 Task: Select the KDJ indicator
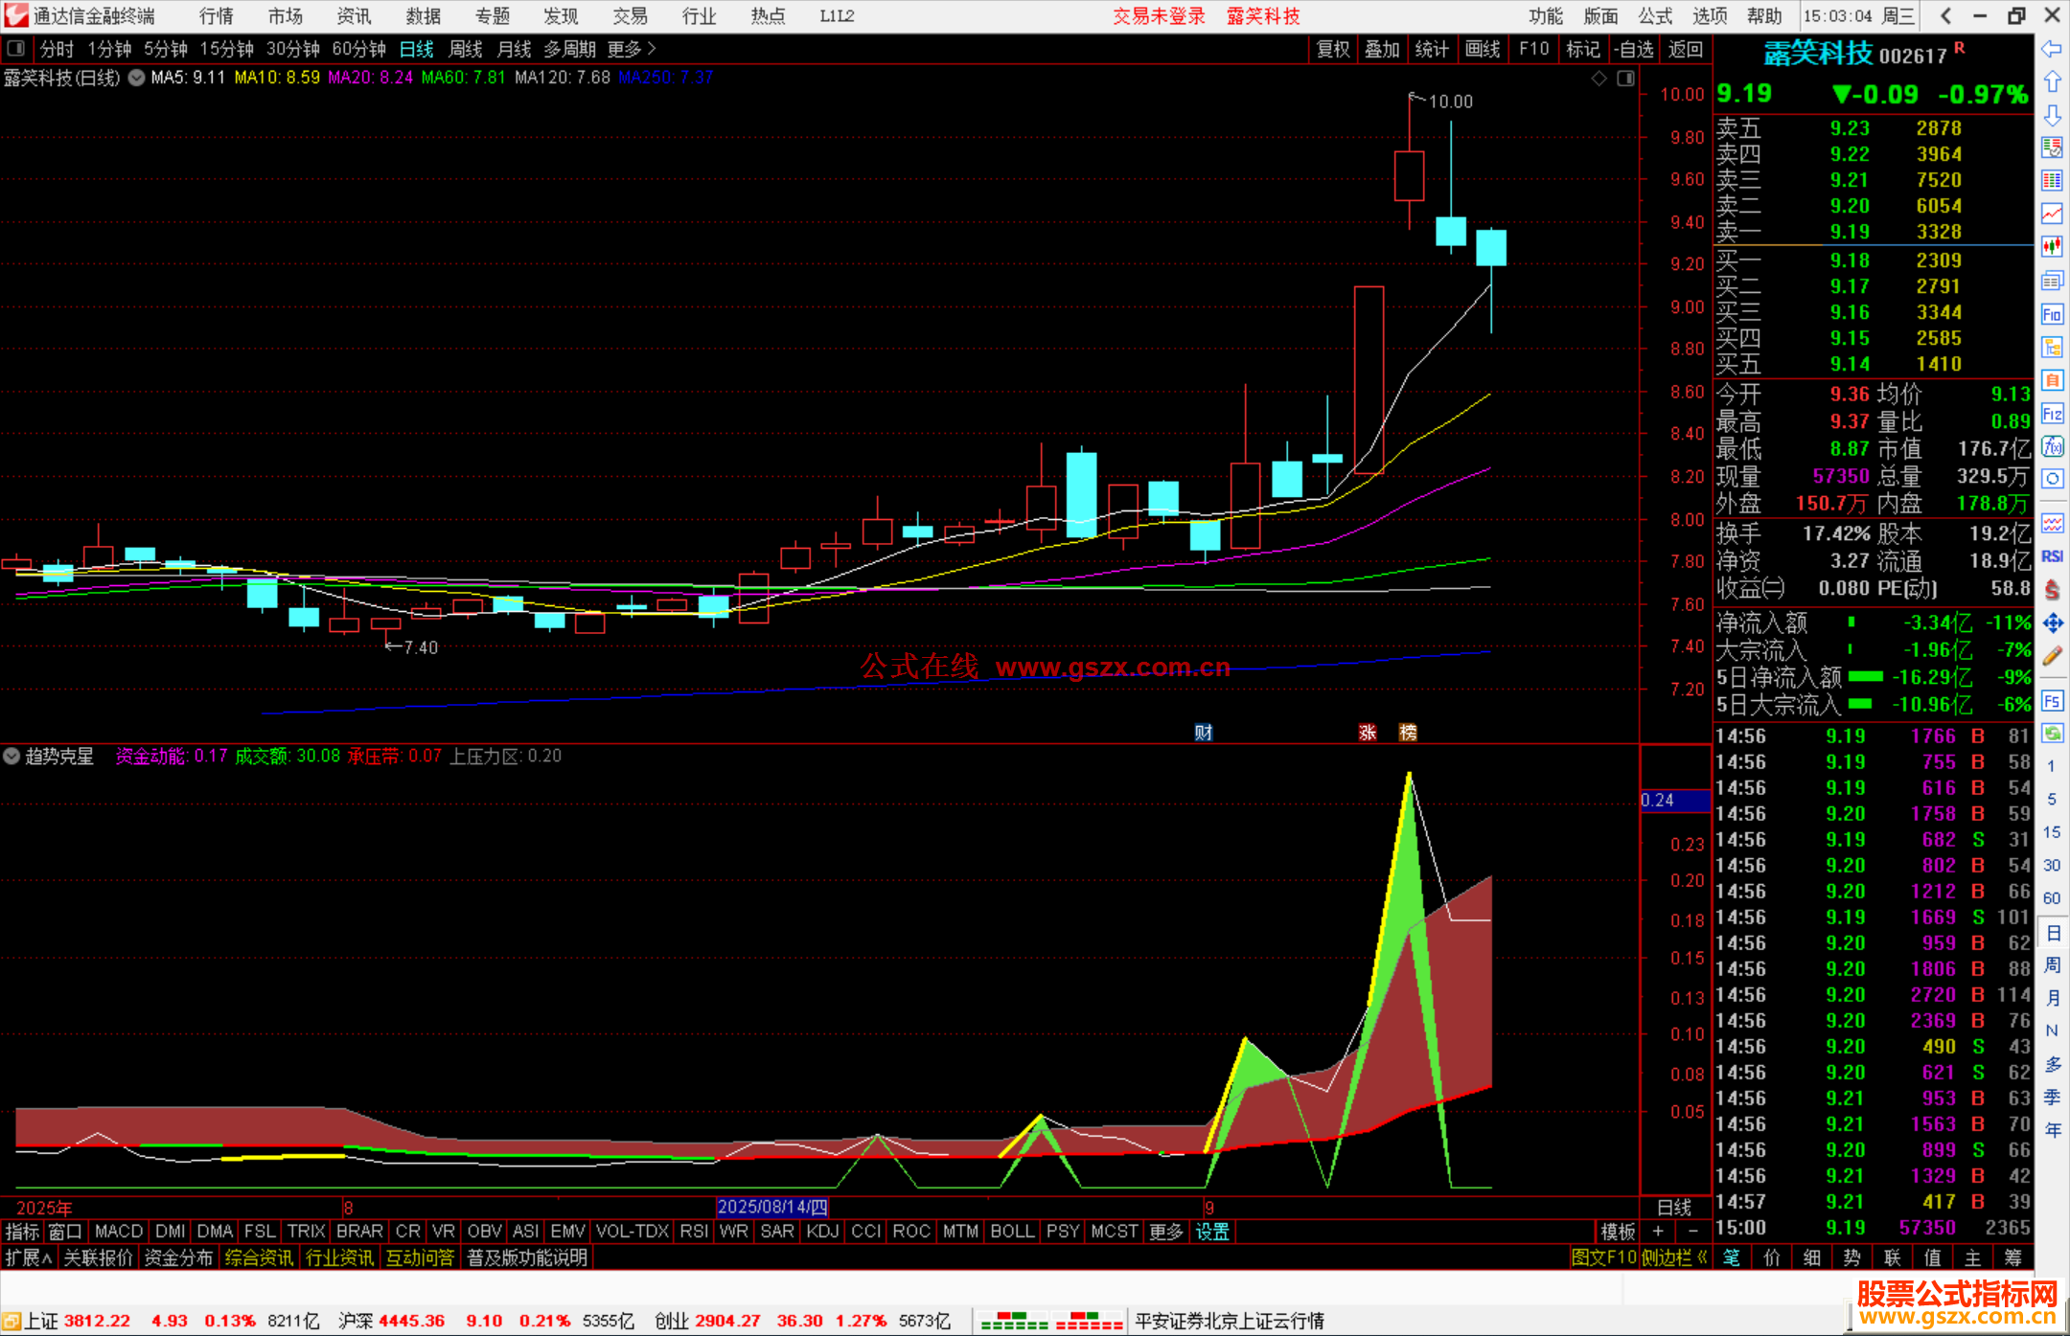pos(822,1232)
